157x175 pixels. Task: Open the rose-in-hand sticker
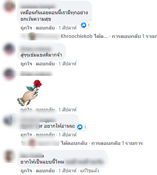(x=29, y=93)
